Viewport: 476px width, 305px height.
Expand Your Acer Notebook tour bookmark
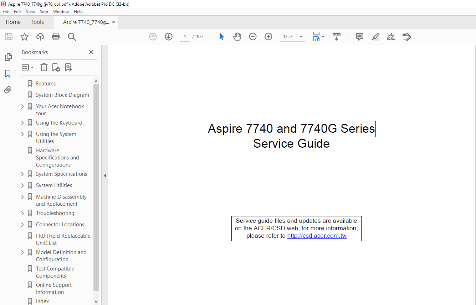22,106
